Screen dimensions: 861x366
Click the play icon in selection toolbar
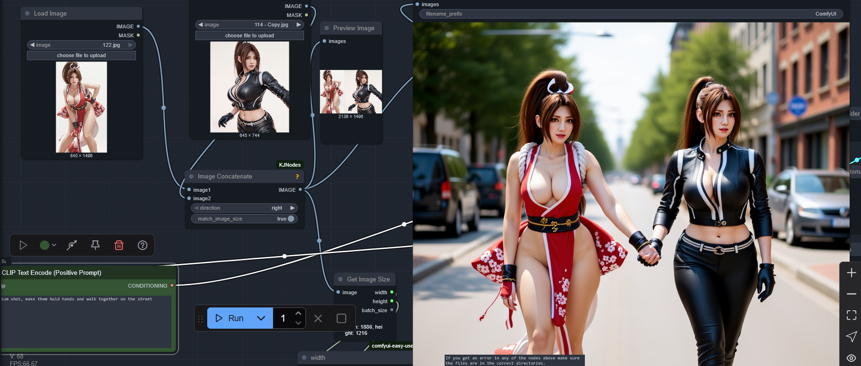[23, 245]
